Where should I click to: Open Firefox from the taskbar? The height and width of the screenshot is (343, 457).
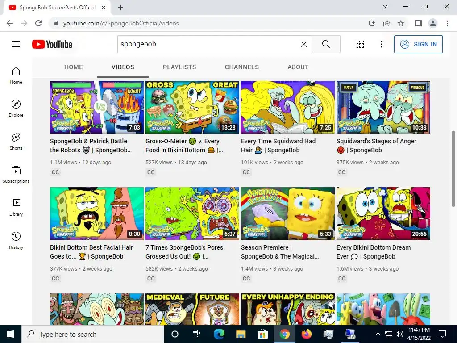click(x=306, y=334)
